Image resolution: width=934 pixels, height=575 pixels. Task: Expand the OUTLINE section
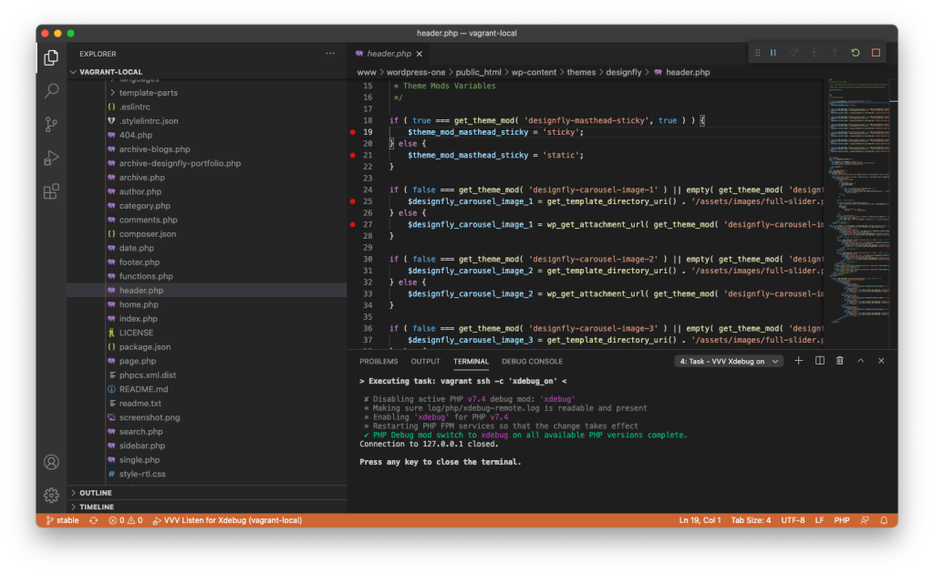[95, 493]
